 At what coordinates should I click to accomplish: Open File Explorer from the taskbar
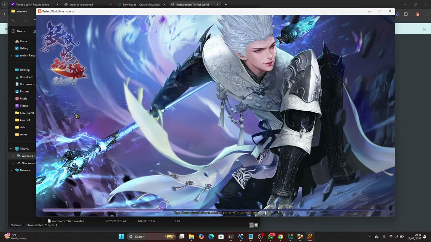[x=192, y=237]
